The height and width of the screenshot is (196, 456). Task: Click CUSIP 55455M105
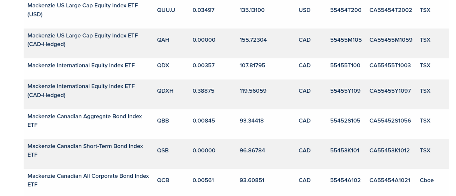pyautogui.click(x=346, y=40)
